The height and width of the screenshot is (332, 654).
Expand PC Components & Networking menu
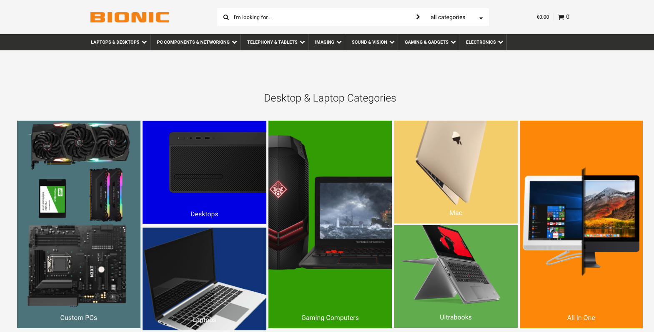(197, 42)
